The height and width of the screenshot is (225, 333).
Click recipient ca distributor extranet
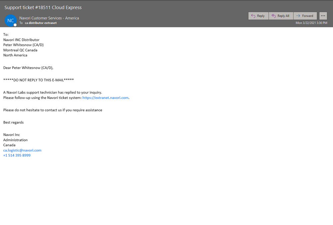(x=41, y=23)
